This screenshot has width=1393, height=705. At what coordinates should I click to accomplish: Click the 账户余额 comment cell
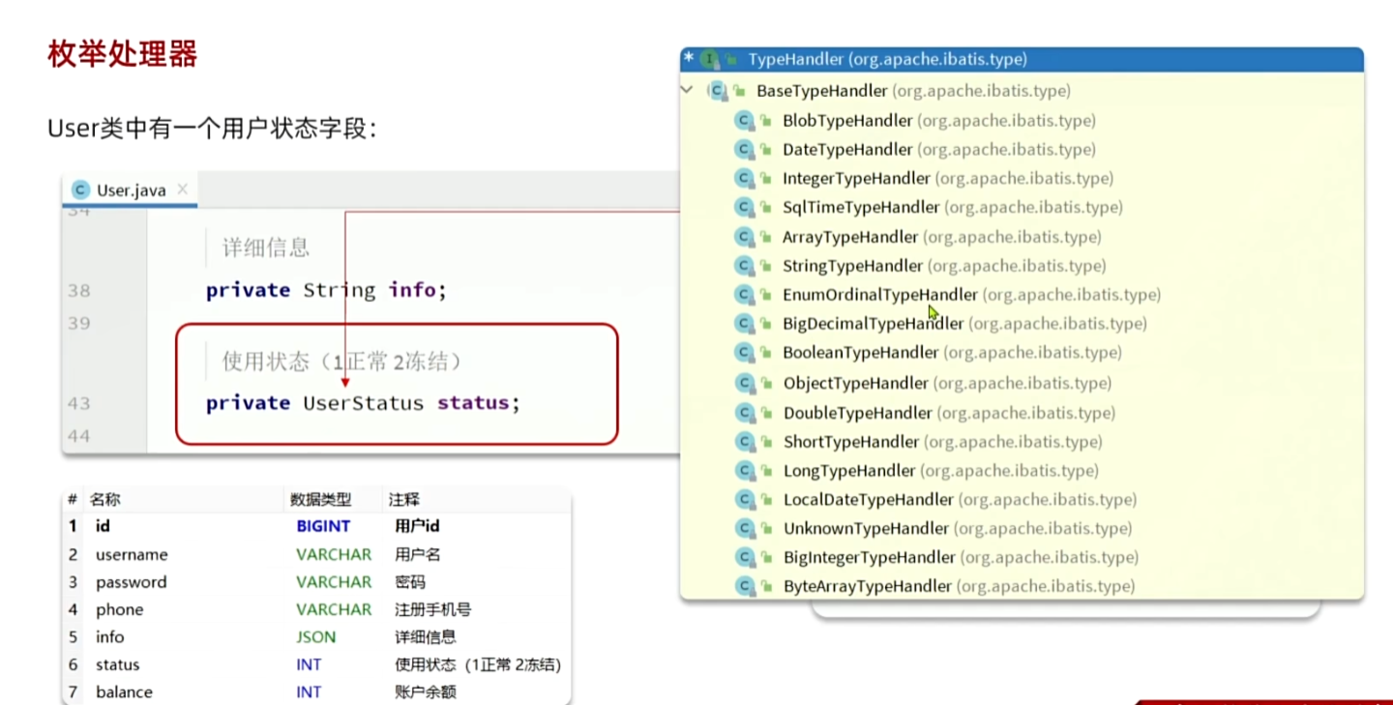(x=426, y=691)
